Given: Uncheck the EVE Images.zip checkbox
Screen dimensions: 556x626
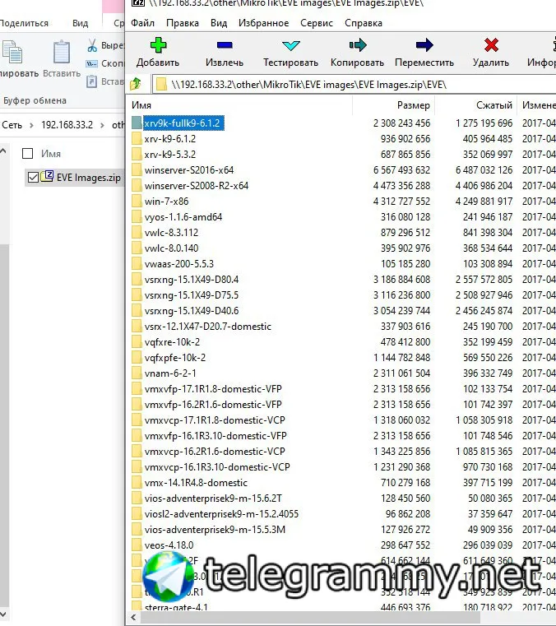Looking at the screenshot, I should (x=33, y=177).
